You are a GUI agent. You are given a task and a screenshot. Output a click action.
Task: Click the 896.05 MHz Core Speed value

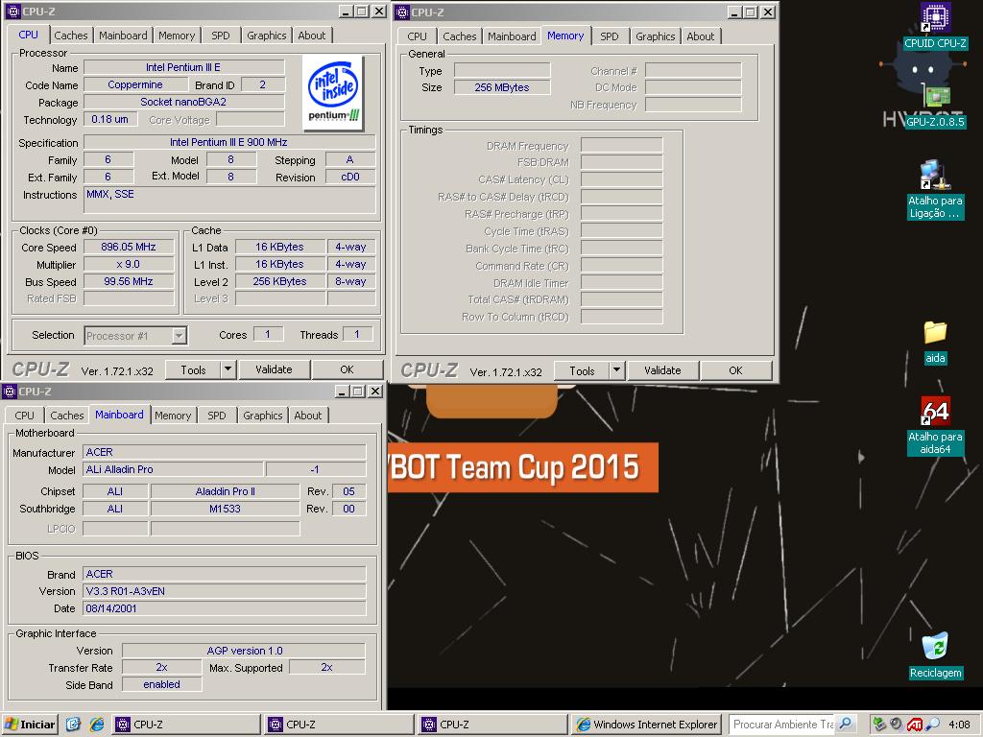pyautogui.click(x=129, y=247)
